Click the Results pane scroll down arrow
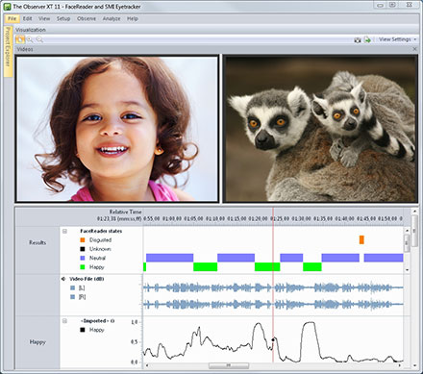423x374 pixels. tap(407, 270)
